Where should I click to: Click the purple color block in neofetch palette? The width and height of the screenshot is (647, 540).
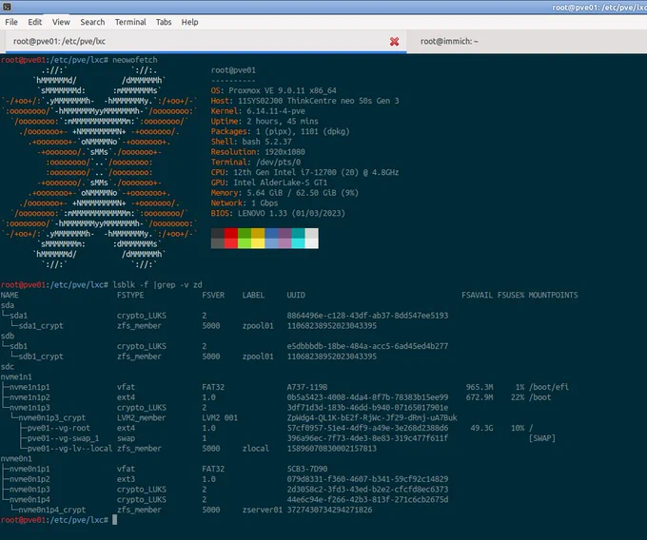[x=284, y=239]
